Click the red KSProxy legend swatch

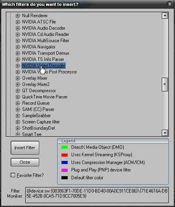[x=65, y=155]
